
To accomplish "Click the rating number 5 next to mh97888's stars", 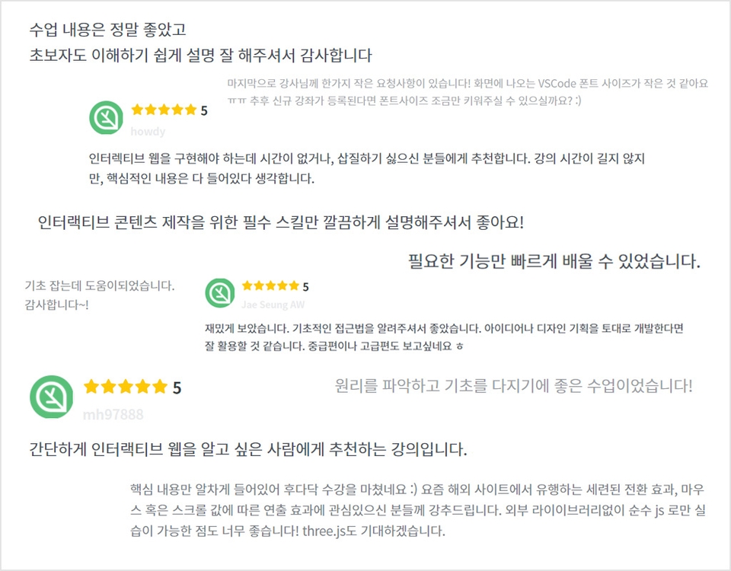I will coord(177,388).
